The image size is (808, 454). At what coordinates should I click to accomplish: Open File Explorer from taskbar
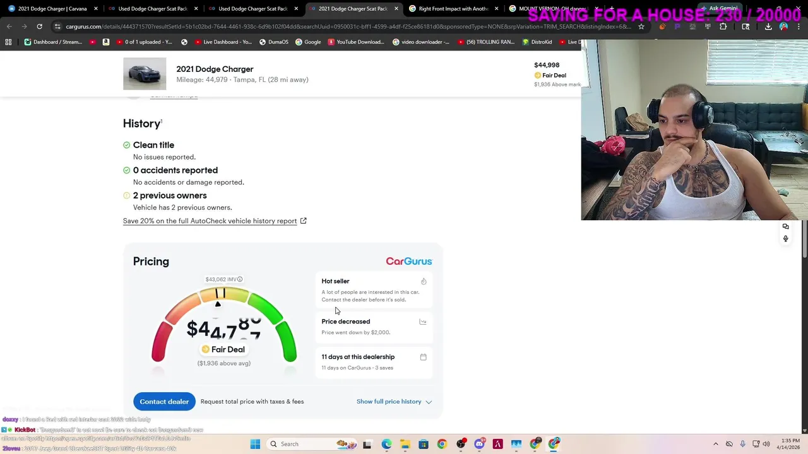405,444
